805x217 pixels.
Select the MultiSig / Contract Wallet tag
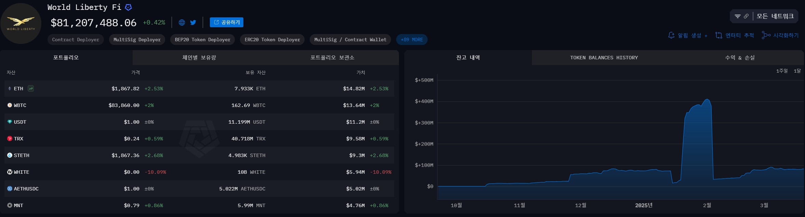[x=350, y=40]
